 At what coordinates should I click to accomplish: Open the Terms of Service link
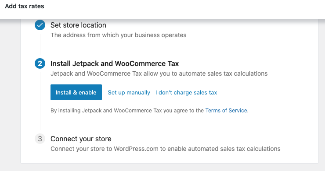[x=226, y=111]
